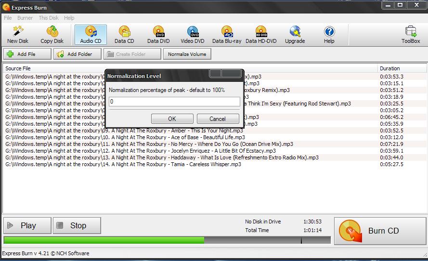The height and width of the screenshot is (261, 428).
Task: Open the Help menu
Action: [69, 18]
